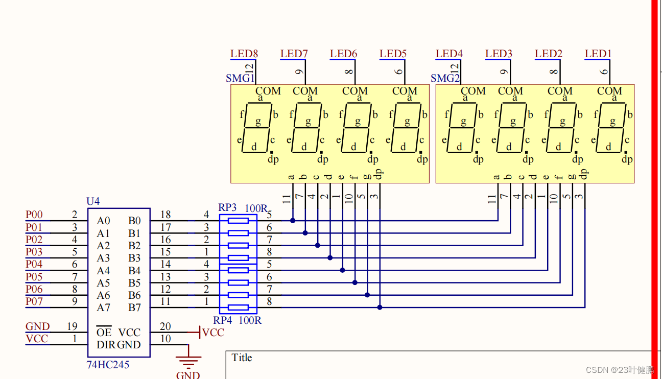The height and width of the screenshot is (379, 662).
Task: Select the P02 net label
Action: 34,240
